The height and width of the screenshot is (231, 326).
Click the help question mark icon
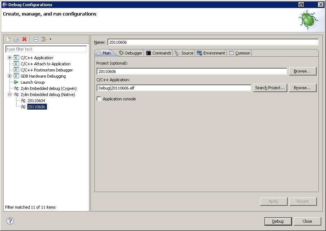[x=10, y=221]
